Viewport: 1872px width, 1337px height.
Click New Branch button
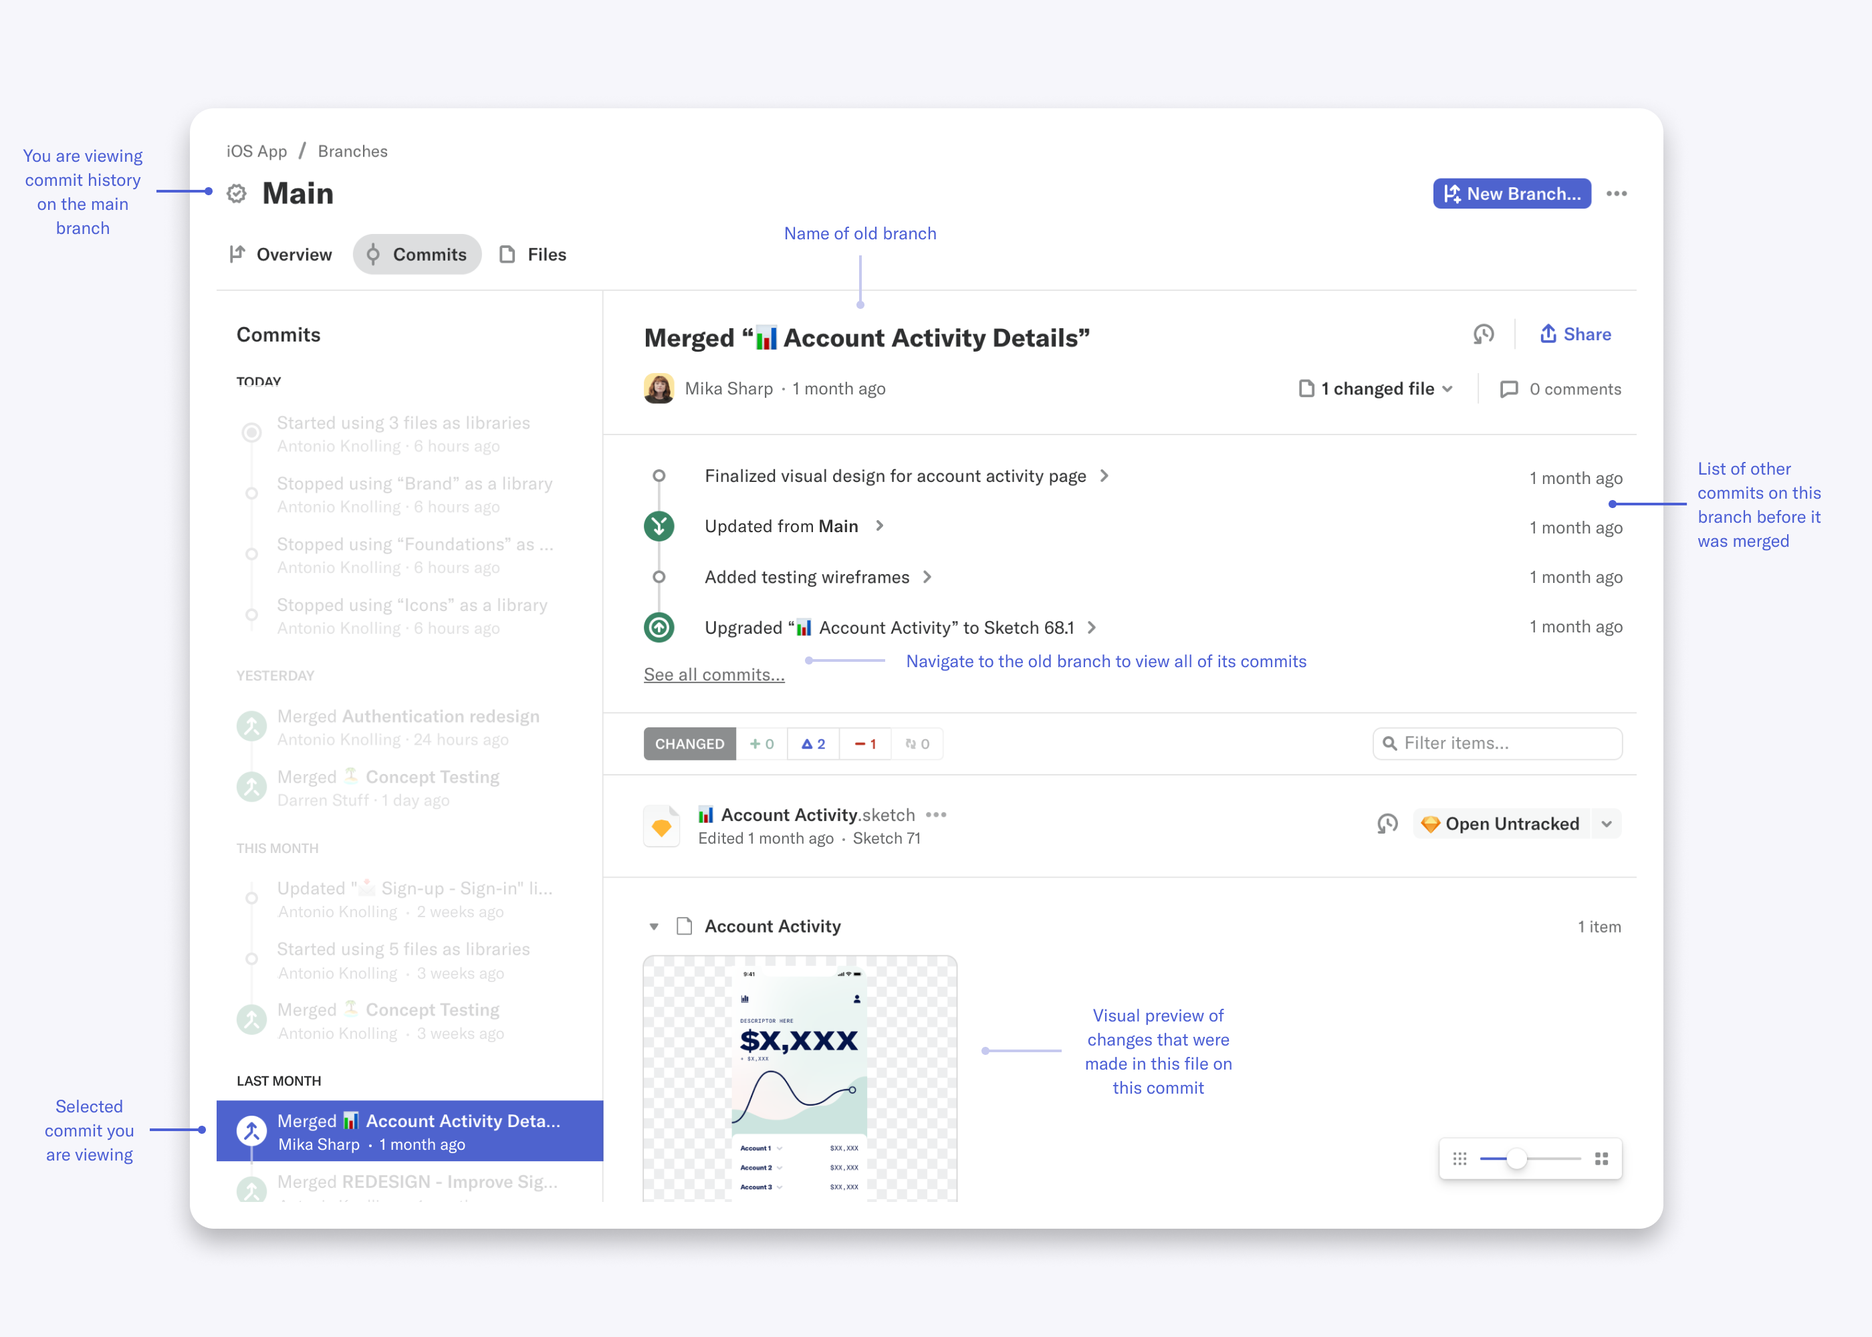point(1512,193)
